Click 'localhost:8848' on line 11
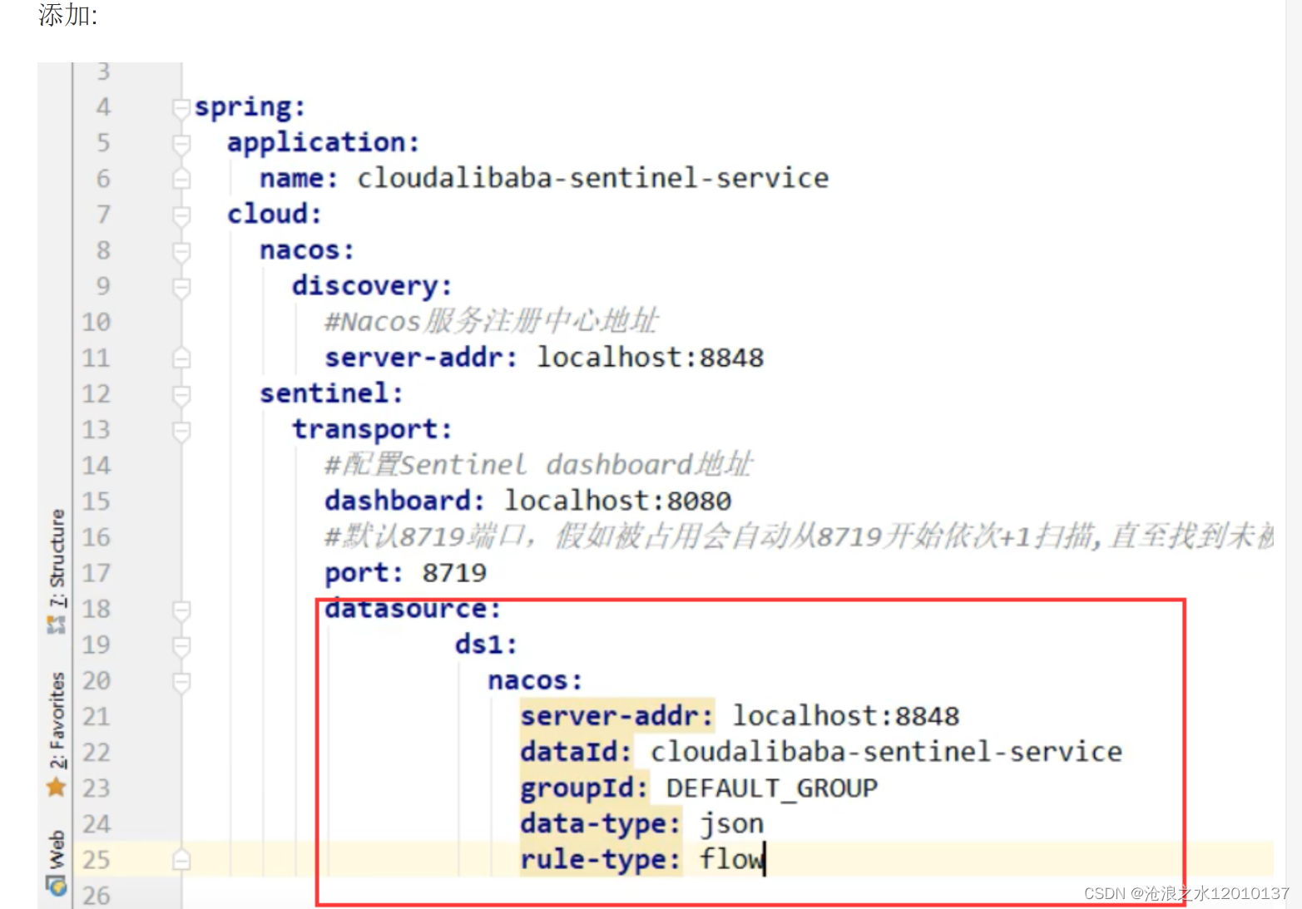 click(651, 358)
